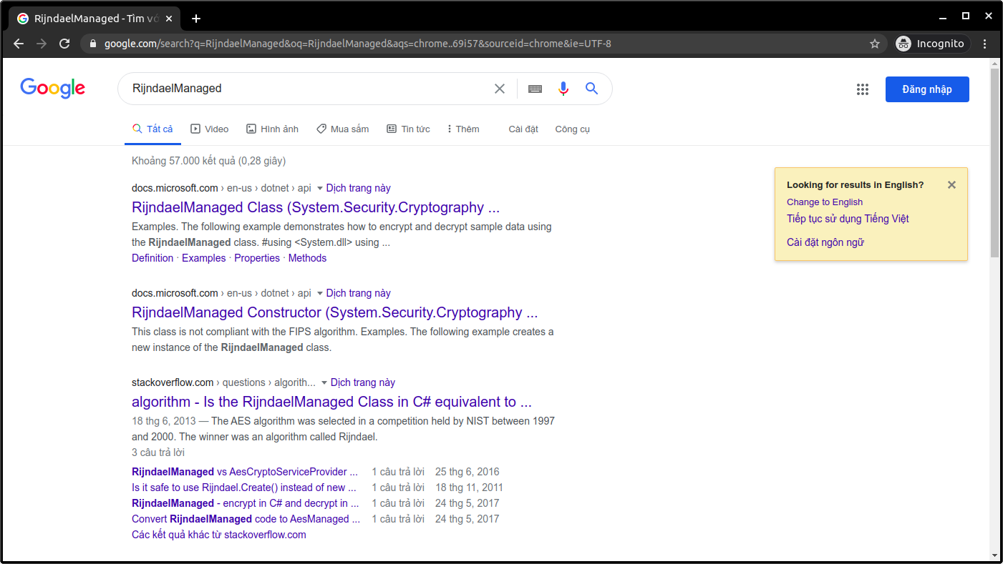Go back with the browser back arrow
The image size is (1003, 564).
pyautogui.click(x=19, y=44)
